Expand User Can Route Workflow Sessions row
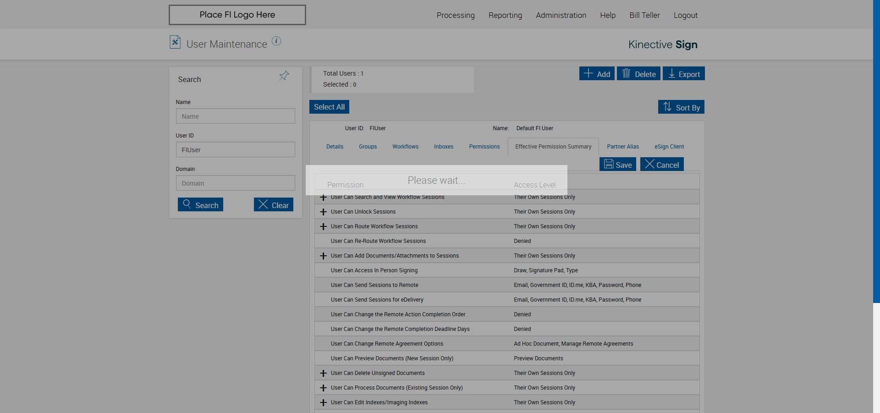This screenshot has height=413, width=880. (324, 226)
